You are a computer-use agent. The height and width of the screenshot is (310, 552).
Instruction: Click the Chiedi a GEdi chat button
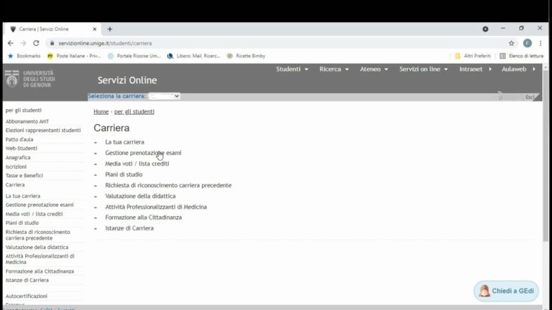click(x=506, y=291)
